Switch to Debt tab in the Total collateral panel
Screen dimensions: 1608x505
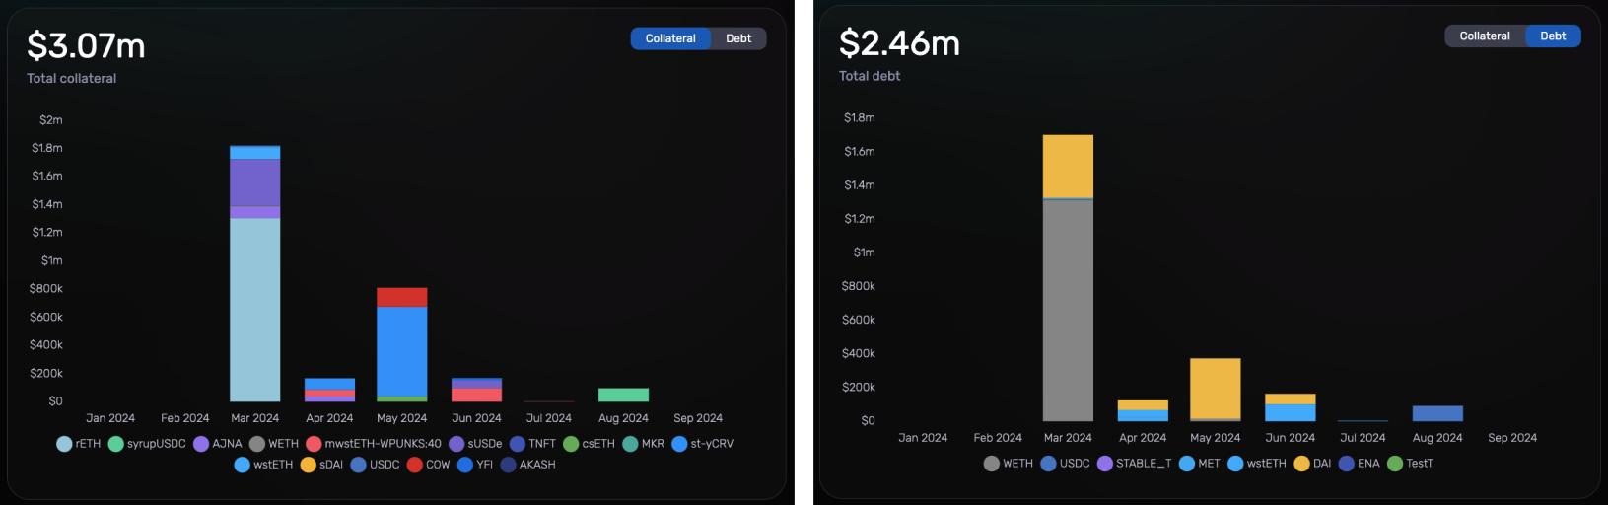738,38
